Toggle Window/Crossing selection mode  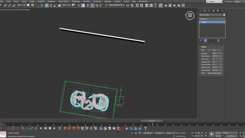coord(42,5)
